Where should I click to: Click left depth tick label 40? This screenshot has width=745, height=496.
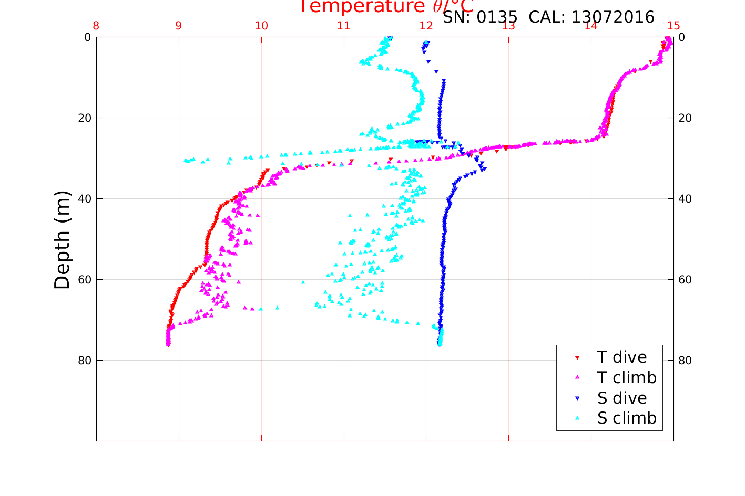84,199
